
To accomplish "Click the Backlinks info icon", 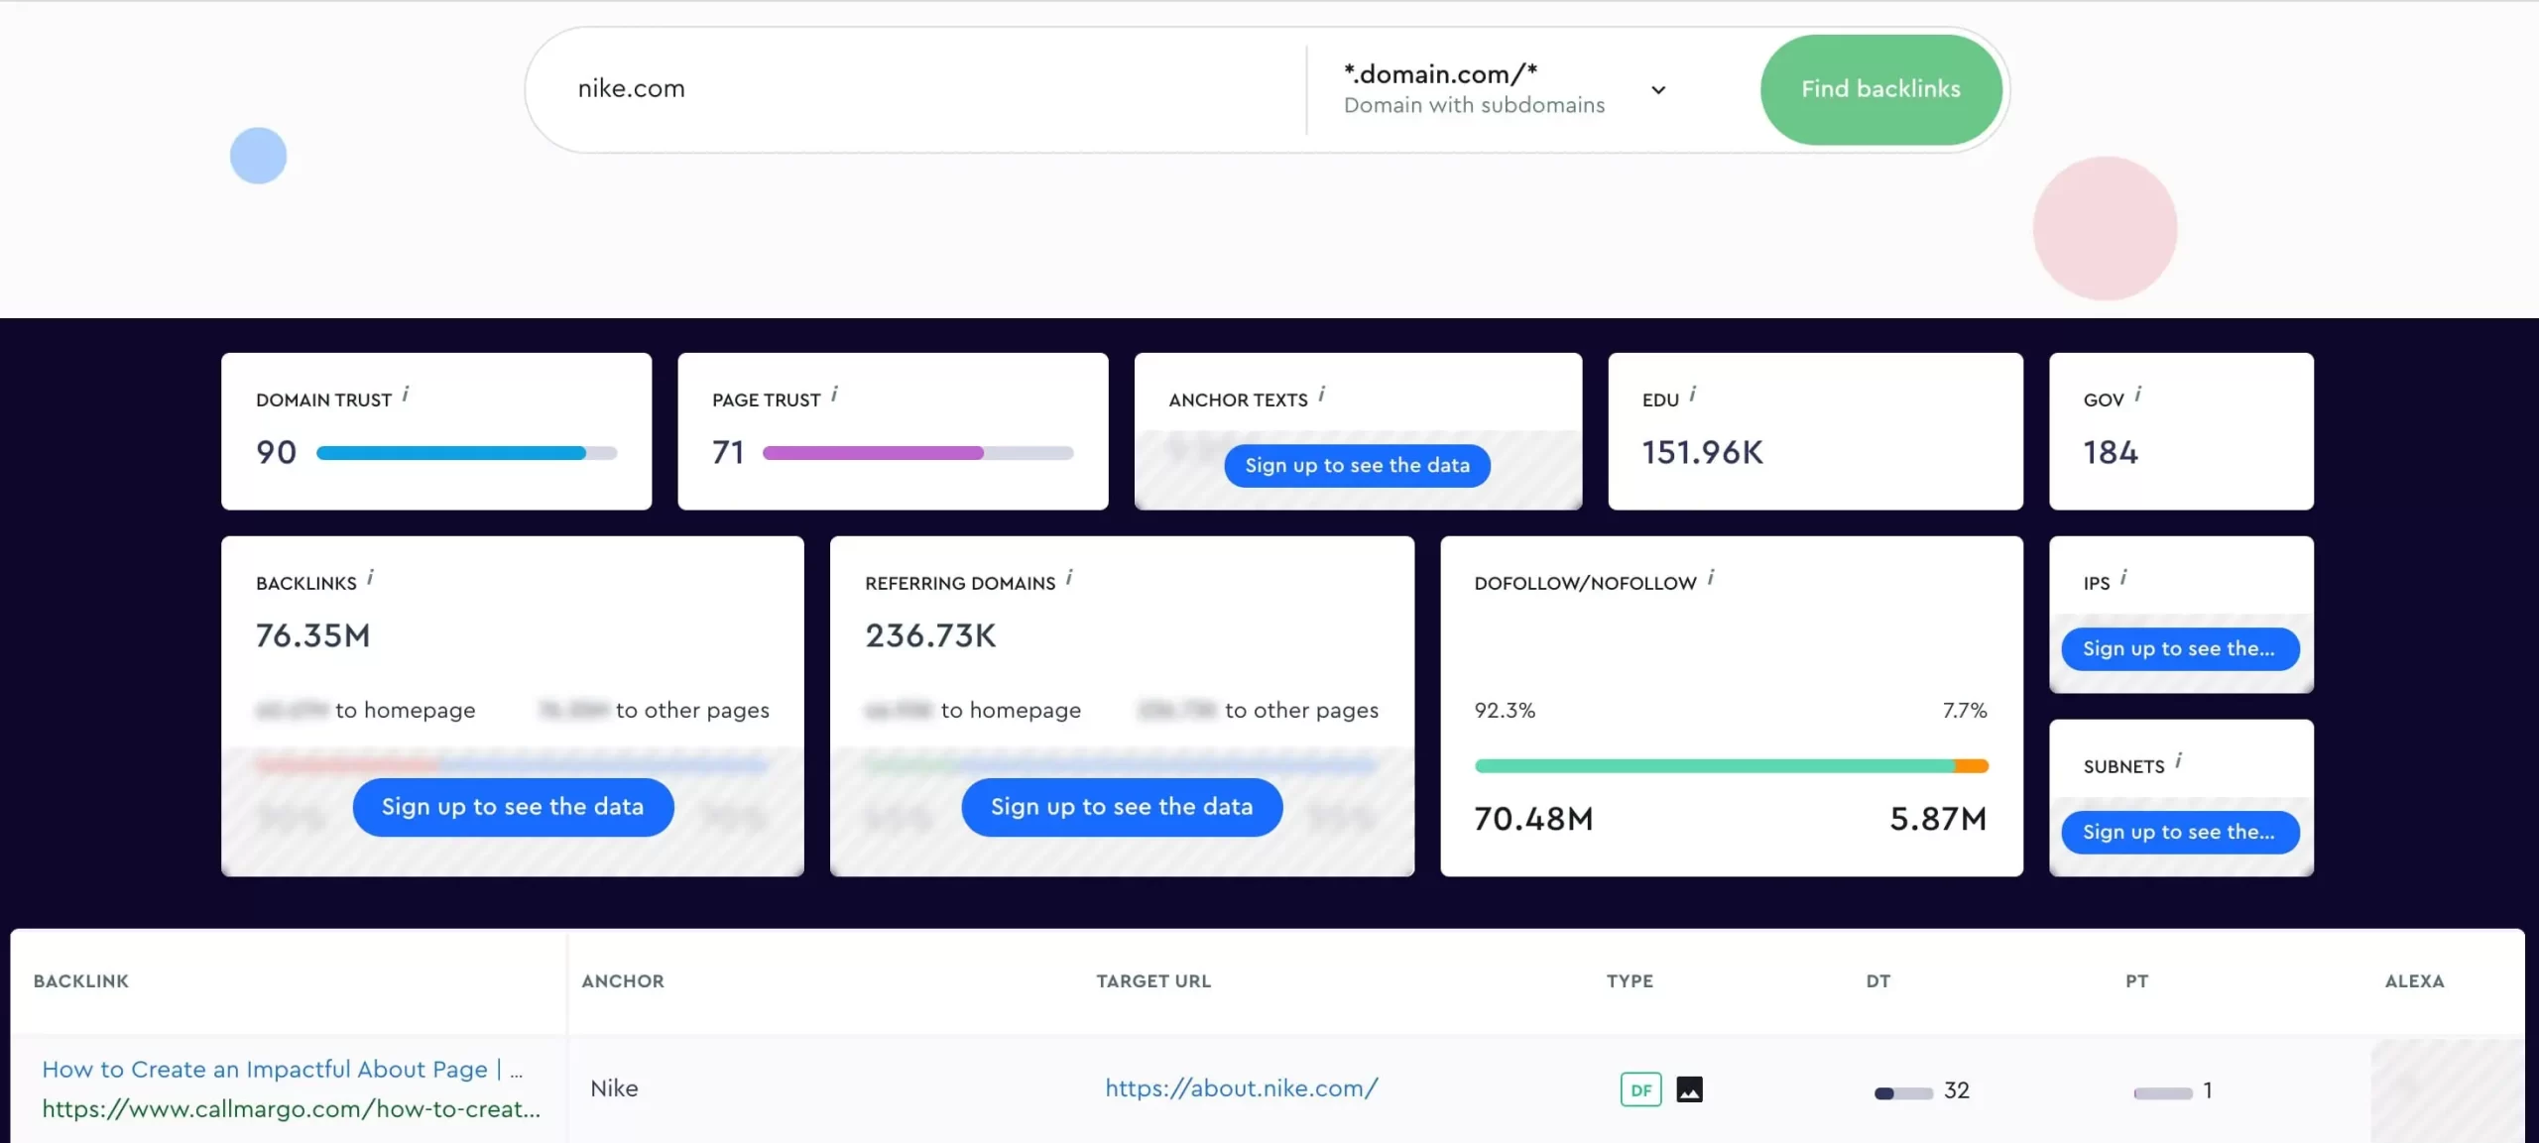I will pyautogui.click(x=370, y=578).
